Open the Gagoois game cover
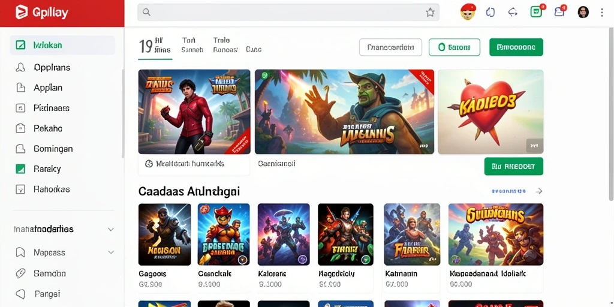The height and width of the screenshot is (307, 614). coord(164,234)
